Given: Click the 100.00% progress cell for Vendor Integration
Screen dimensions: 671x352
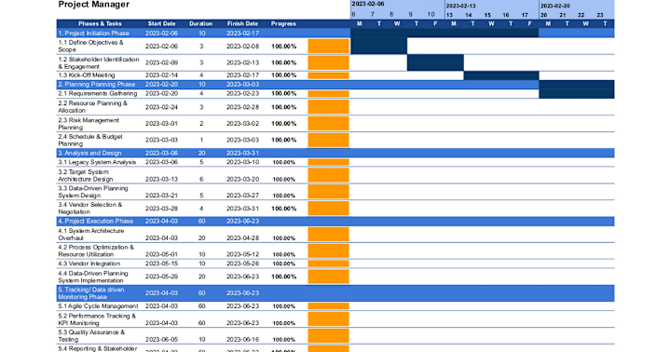Looking at the screenshot, I should click(x=283, y=264).
